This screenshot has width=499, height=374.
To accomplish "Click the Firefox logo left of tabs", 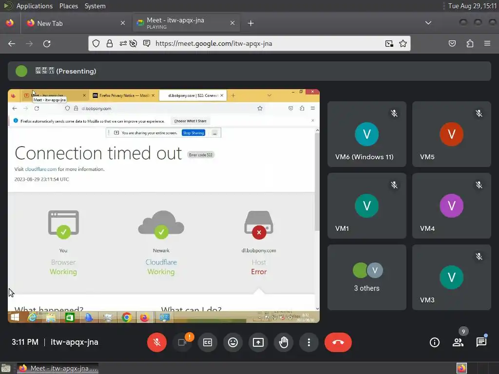I will (10, 23).
